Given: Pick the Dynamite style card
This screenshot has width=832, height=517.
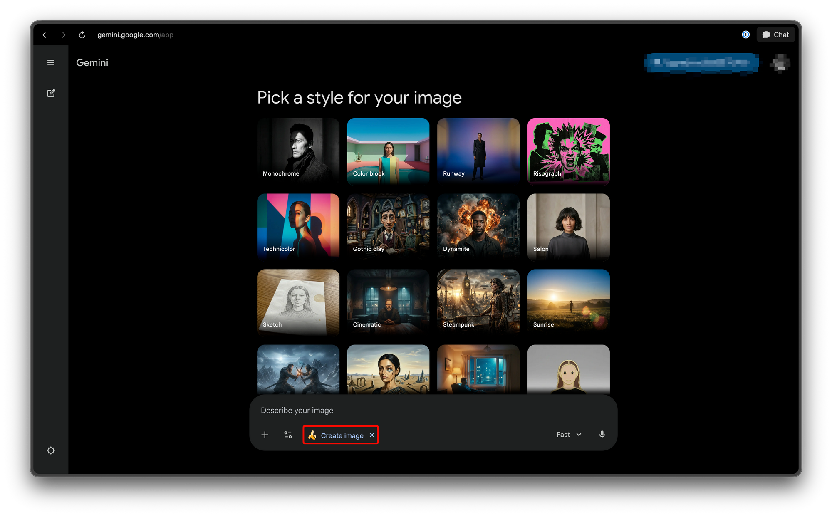Looking at the screenshot, I should 478,227.
